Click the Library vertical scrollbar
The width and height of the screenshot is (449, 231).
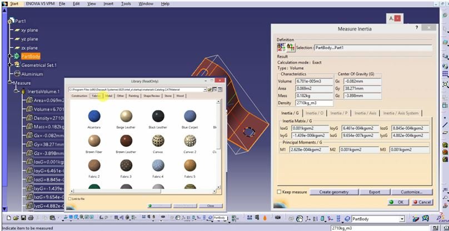[219, 144]
